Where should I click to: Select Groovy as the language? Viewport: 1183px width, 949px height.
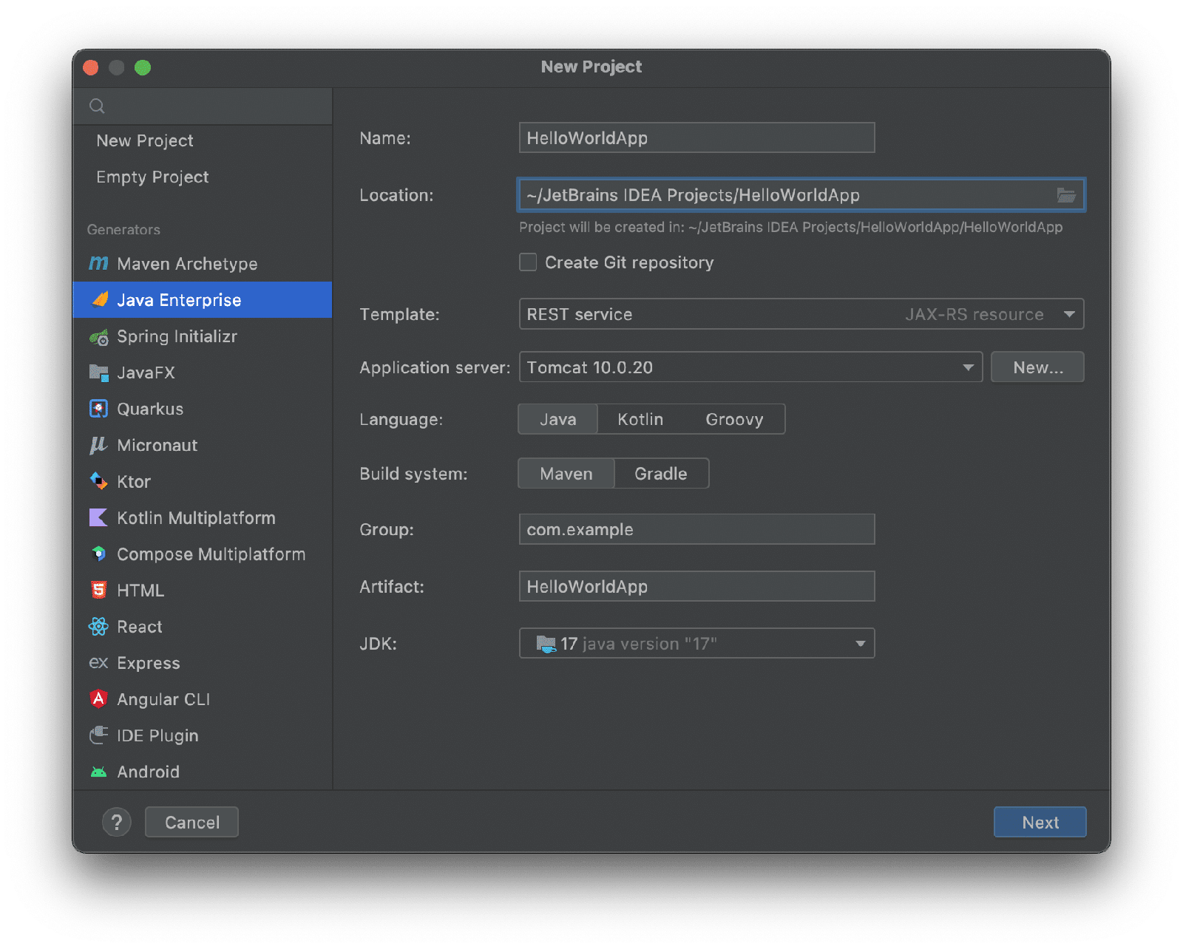pos(734,419)
